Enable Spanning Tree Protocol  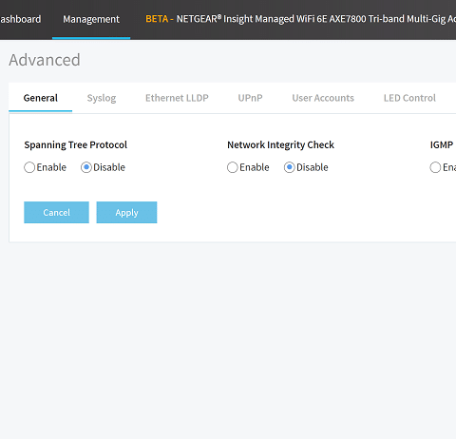point(29,167)
